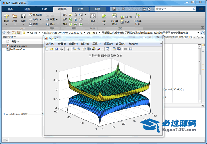Switch to the 主页 (Home) tab
Viewport: 207px width, 144px height.
point(10,9)
